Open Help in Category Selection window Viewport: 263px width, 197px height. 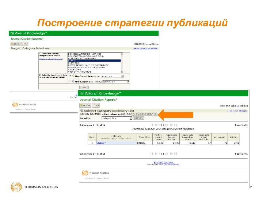pos(25,44)
